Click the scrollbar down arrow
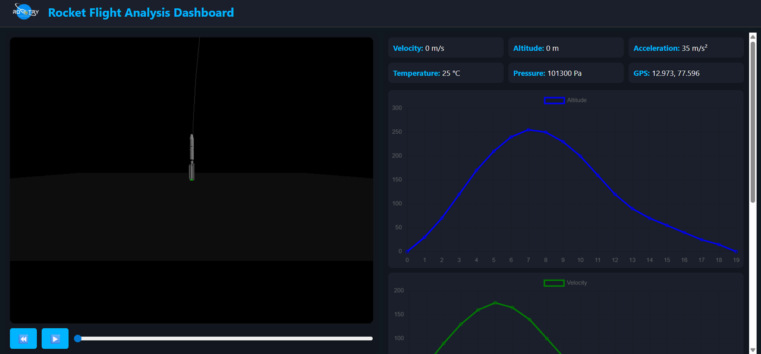This screenshot has width=761, height=354. 753,349
